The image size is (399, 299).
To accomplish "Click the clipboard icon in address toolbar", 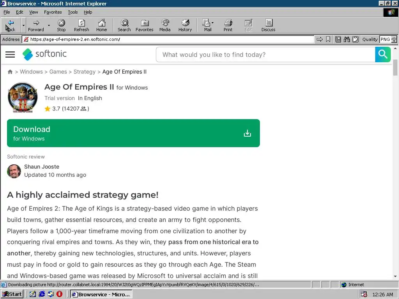I will click(355, 39).
